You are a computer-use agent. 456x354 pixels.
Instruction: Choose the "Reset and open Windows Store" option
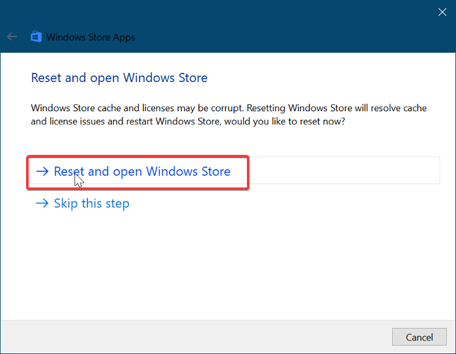click(142, 172)
